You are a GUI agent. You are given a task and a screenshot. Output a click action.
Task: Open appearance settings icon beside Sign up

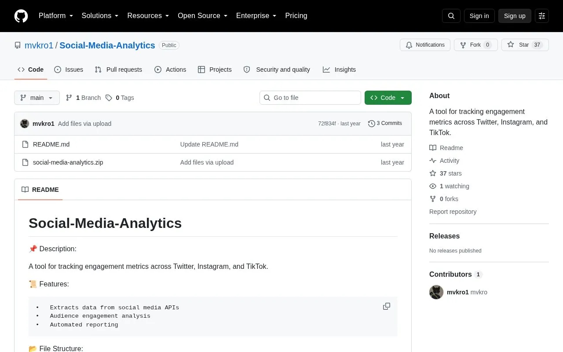coord(542,16)
